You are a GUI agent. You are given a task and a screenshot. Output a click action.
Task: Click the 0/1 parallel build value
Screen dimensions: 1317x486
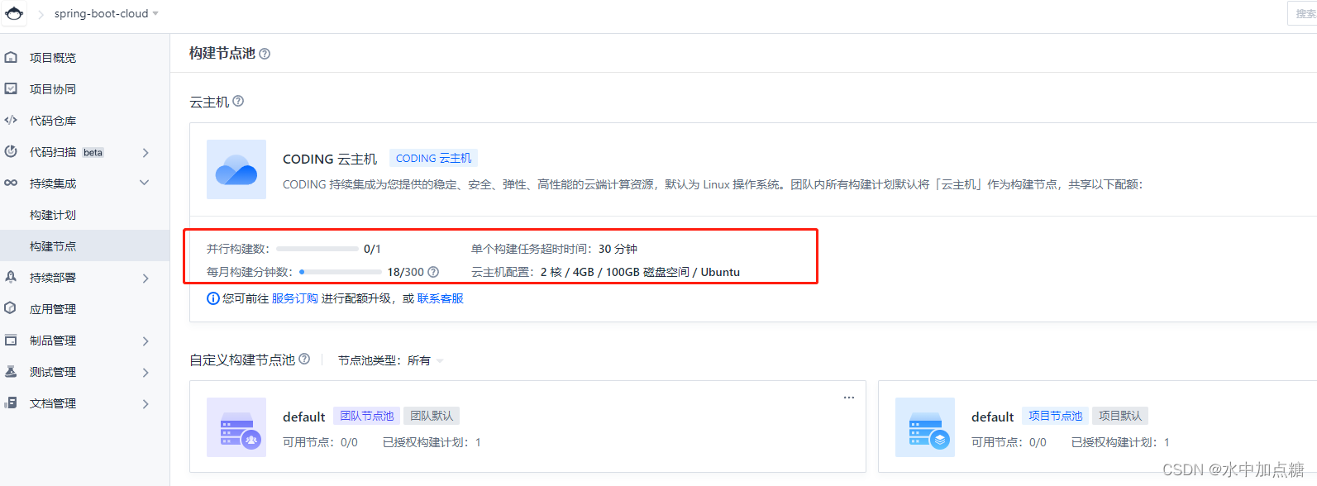pos(372,249)
